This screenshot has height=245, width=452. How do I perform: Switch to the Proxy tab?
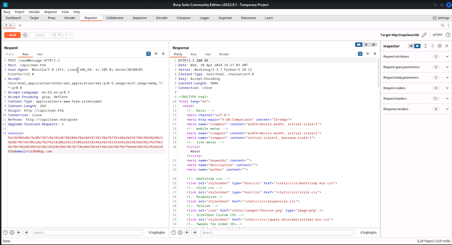(52, 18)
